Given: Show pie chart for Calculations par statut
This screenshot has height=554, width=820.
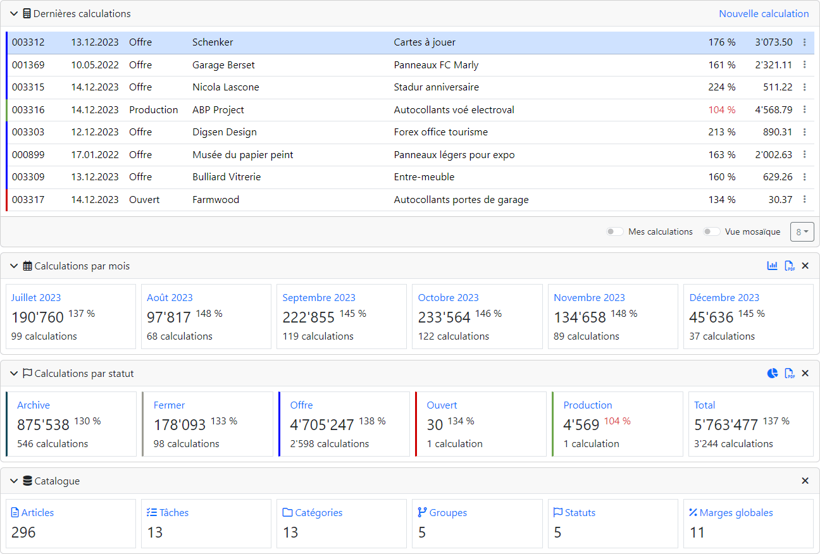Looking at the screenshot, I should click(x=772, y=374).
